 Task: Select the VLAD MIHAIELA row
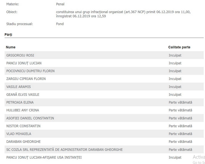pos(19,134)
